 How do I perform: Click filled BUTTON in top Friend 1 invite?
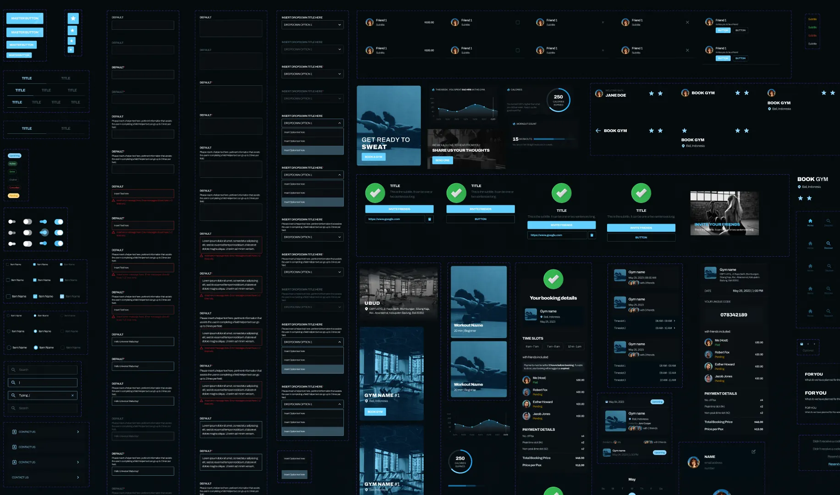point(723,30)
